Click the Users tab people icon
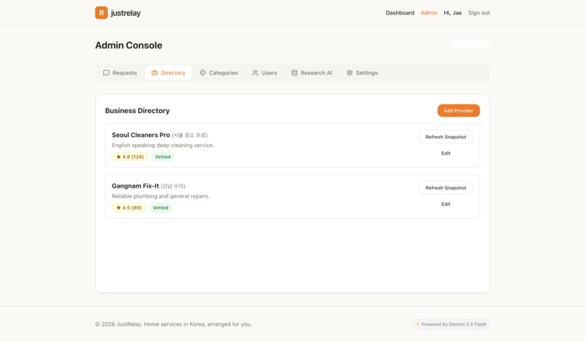The image size is (585, 342). coord(255,72)
